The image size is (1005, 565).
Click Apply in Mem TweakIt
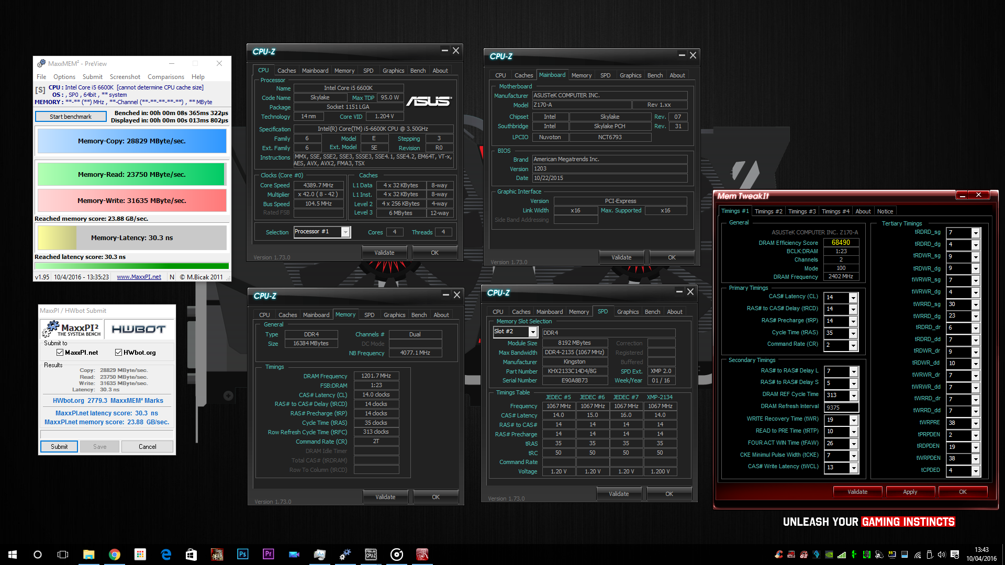(910, 492)
